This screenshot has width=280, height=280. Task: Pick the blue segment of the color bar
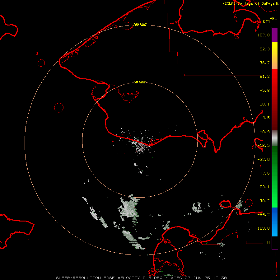[275, 222]
